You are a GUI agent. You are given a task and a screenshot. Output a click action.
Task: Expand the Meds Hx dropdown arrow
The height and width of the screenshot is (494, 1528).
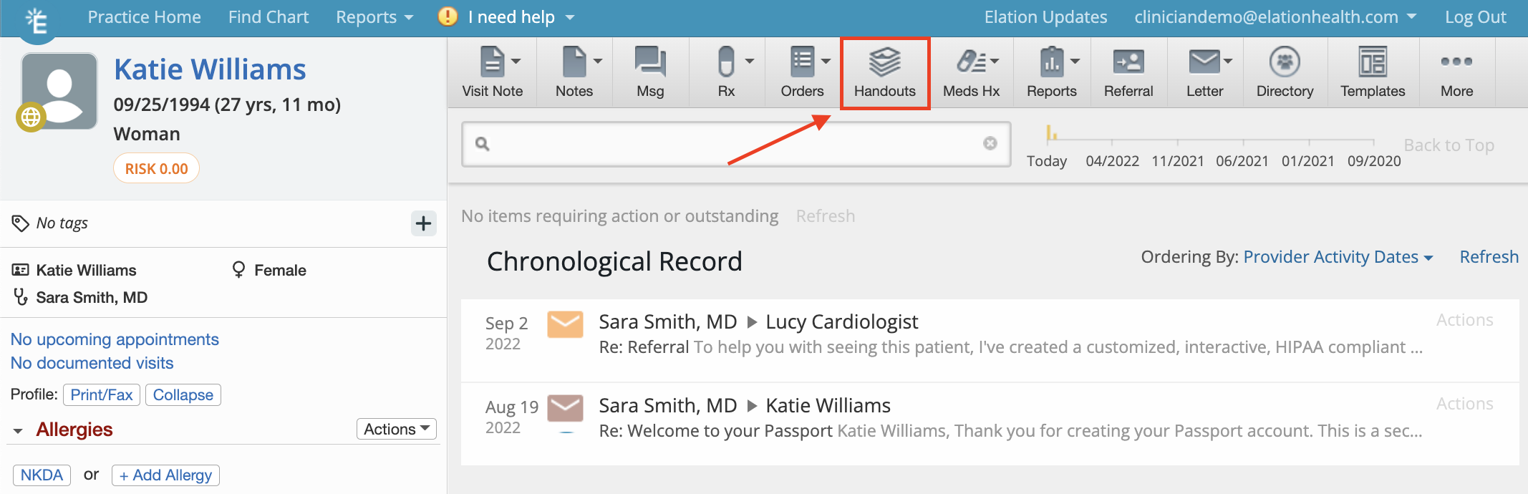(x=995, y=62)
